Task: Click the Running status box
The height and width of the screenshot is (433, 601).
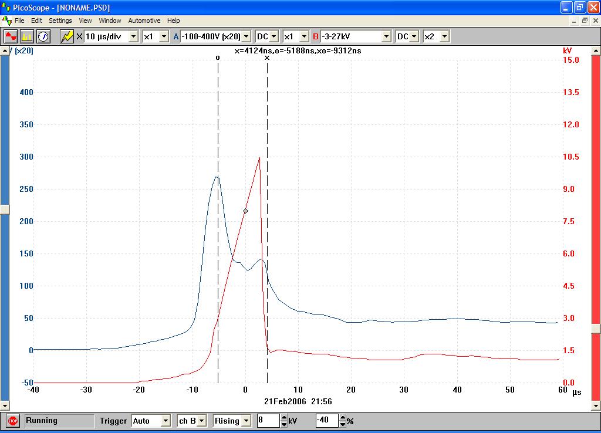Action: (x=59, y=421)
